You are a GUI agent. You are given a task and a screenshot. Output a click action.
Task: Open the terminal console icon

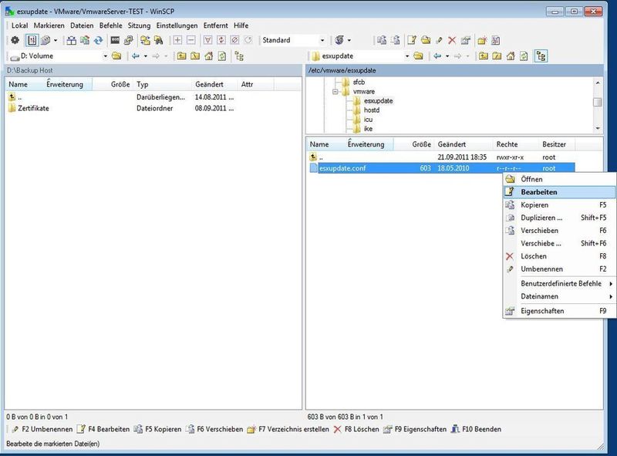(115, 40)
